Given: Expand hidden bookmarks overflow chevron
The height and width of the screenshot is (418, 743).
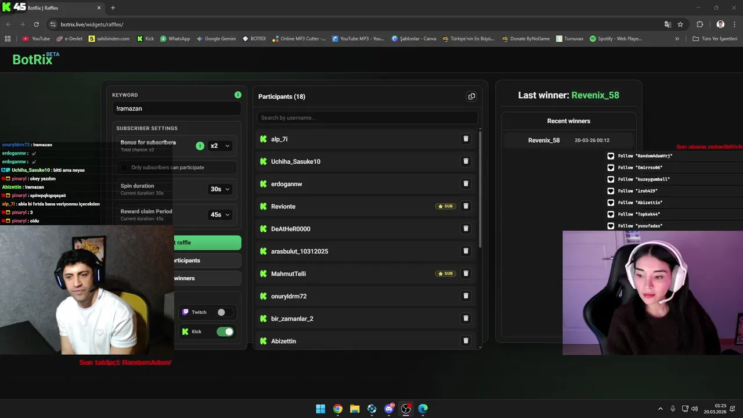Looking at the screenshot, I should pos(677,39).
